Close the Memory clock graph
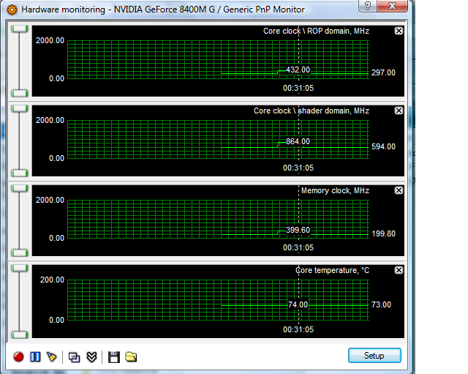The width and height of the screenshot is (468, 374). (x=399, y=190)
